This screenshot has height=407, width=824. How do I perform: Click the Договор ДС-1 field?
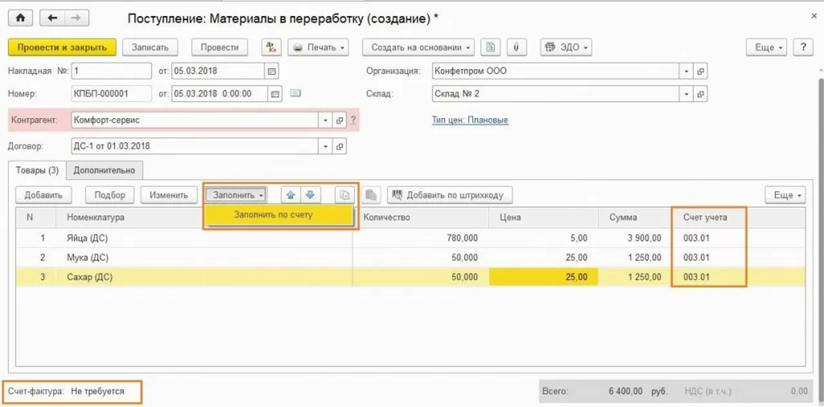pyautogui.click(x=194, y=146)
